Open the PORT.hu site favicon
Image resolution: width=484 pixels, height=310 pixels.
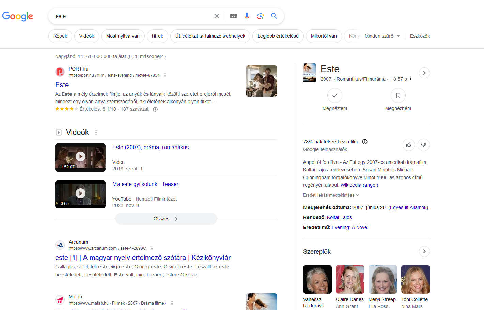coord(60,72)
